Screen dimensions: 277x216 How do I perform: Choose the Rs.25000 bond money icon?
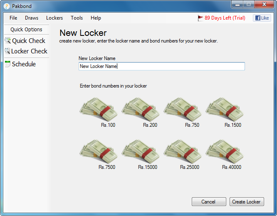[x=183, y=152]
